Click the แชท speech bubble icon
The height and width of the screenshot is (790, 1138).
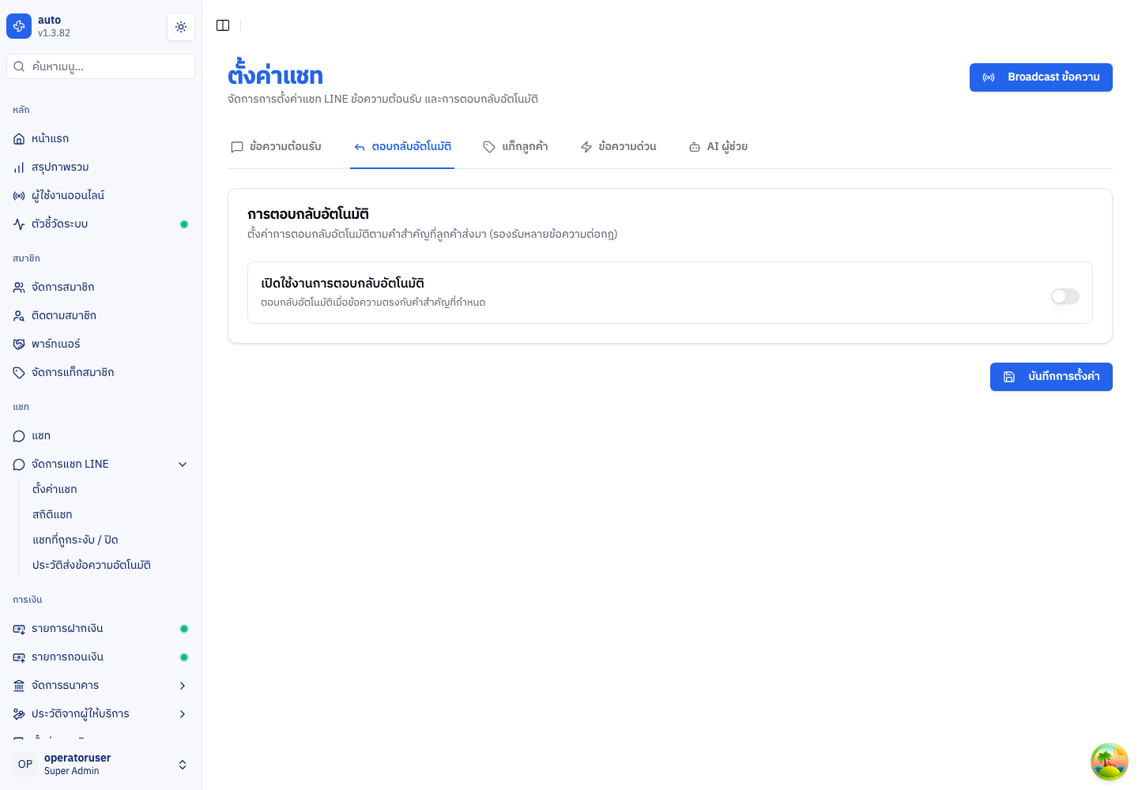[19, 436]
